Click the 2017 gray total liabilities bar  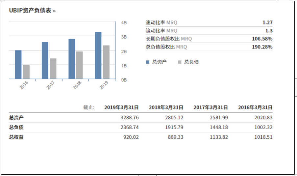(53, 69)
